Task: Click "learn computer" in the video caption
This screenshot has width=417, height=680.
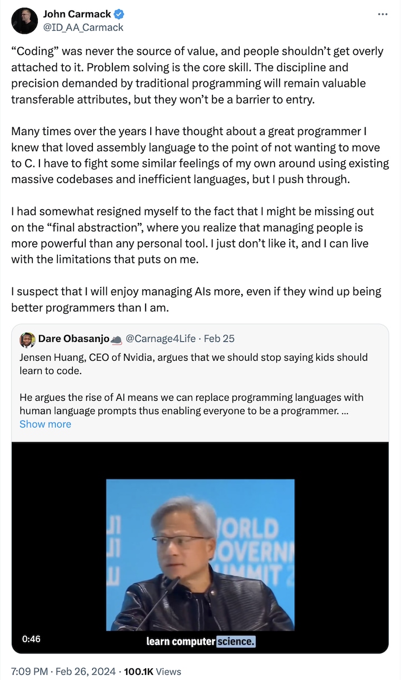Action: [x=181, y=641]
